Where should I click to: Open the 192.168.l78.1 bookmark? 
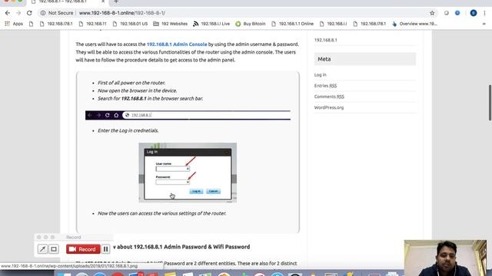(x=56, y=24)
